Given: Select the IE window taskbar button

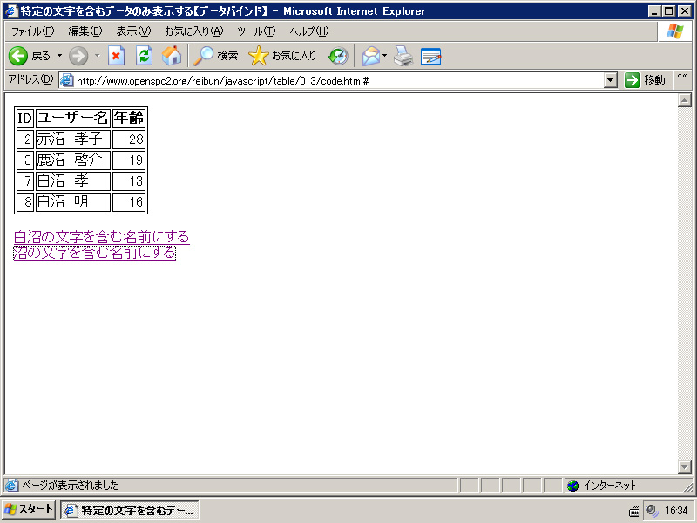Looking at the screenshot, I should tap(129, 510).
